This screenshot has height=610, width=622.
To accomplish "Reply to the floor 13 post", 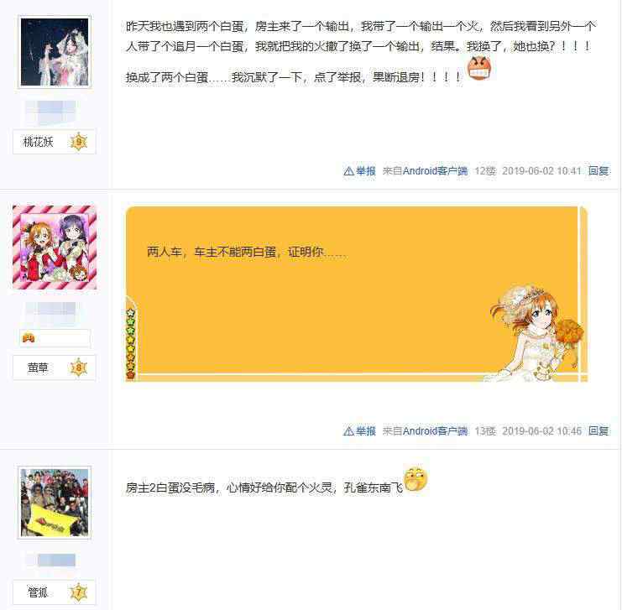I will [598, 430].
